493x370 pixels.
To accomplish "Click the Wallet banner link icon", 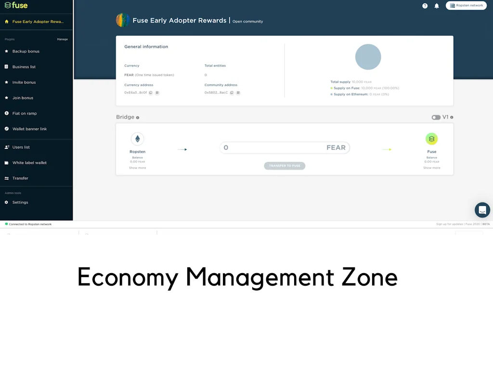I will (x=7, y=129).
